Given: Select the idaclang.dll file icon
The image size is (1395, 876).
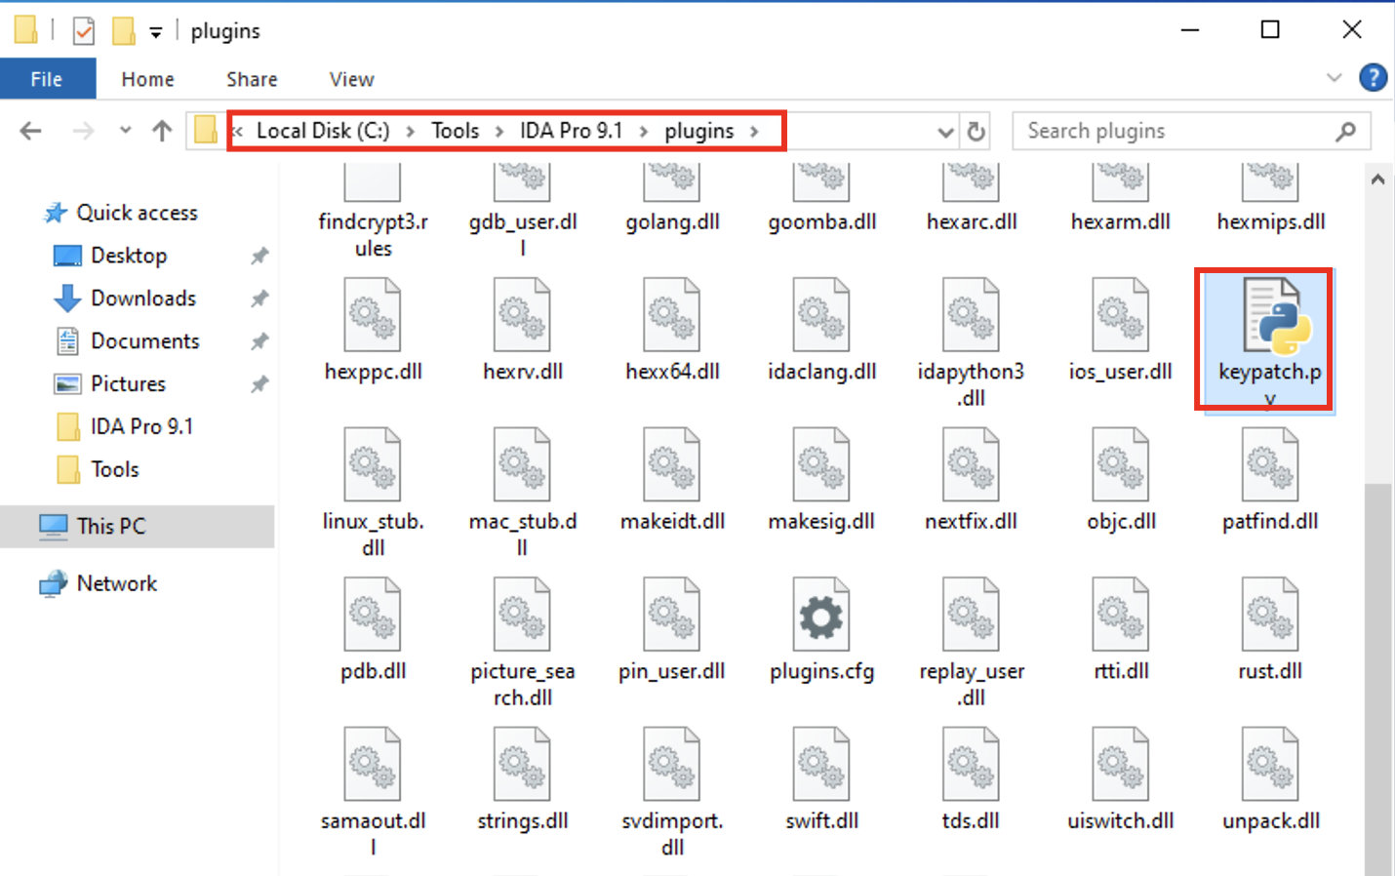Looking at the screenshot, I should coord(821,315).
